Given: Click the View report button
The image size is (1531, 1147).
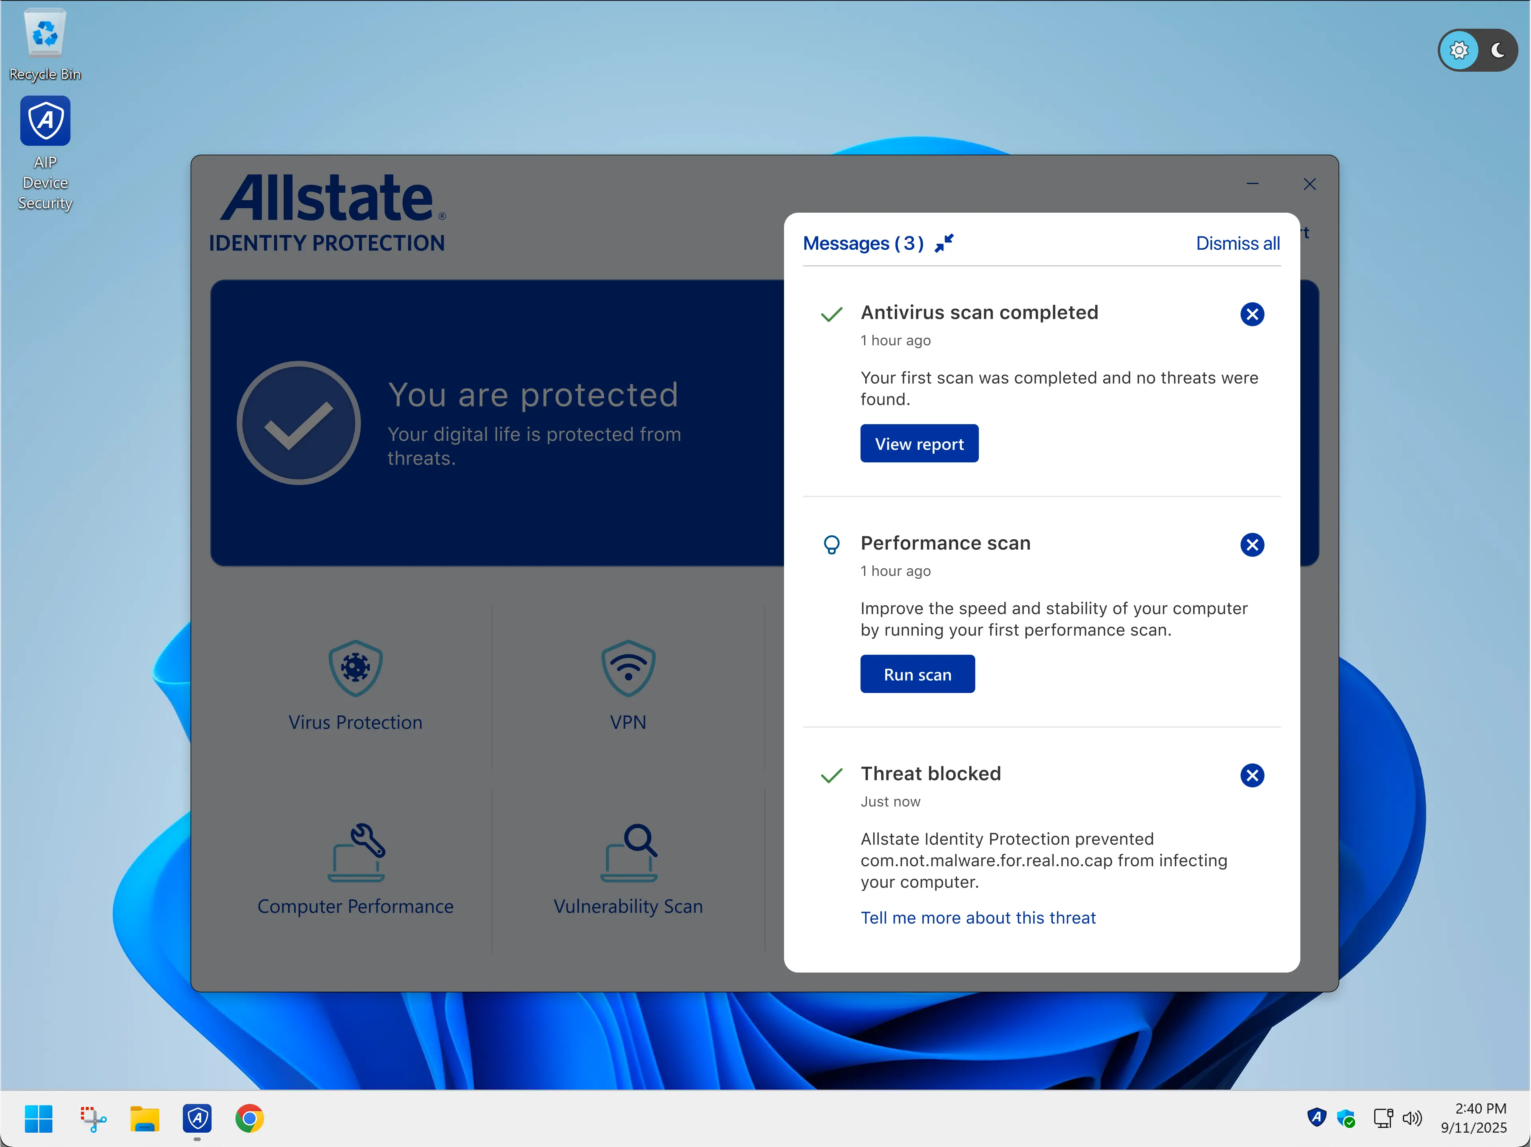Looking at the screenshot, I should click(x=919, y=443).
